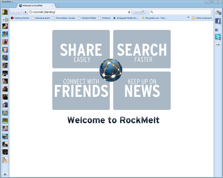Click the Share button

click(x=140, y=12)
